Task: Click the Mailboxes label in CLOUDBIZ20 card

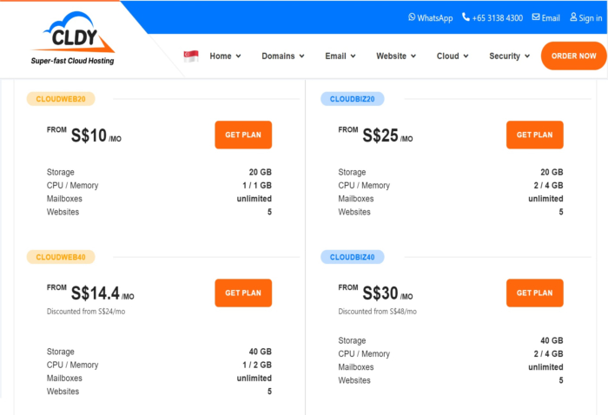Action: 356,199
